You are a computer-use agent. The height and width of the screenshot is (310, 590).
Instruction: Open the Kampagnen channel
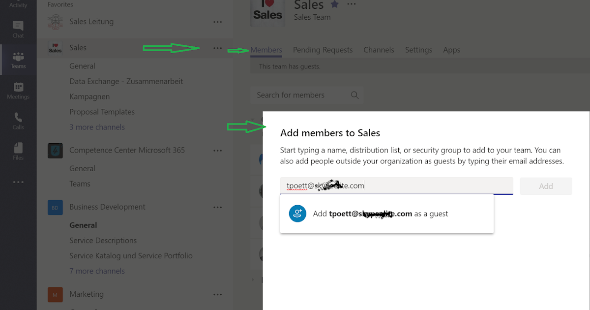pyautogui.click(x=89, y=96)
